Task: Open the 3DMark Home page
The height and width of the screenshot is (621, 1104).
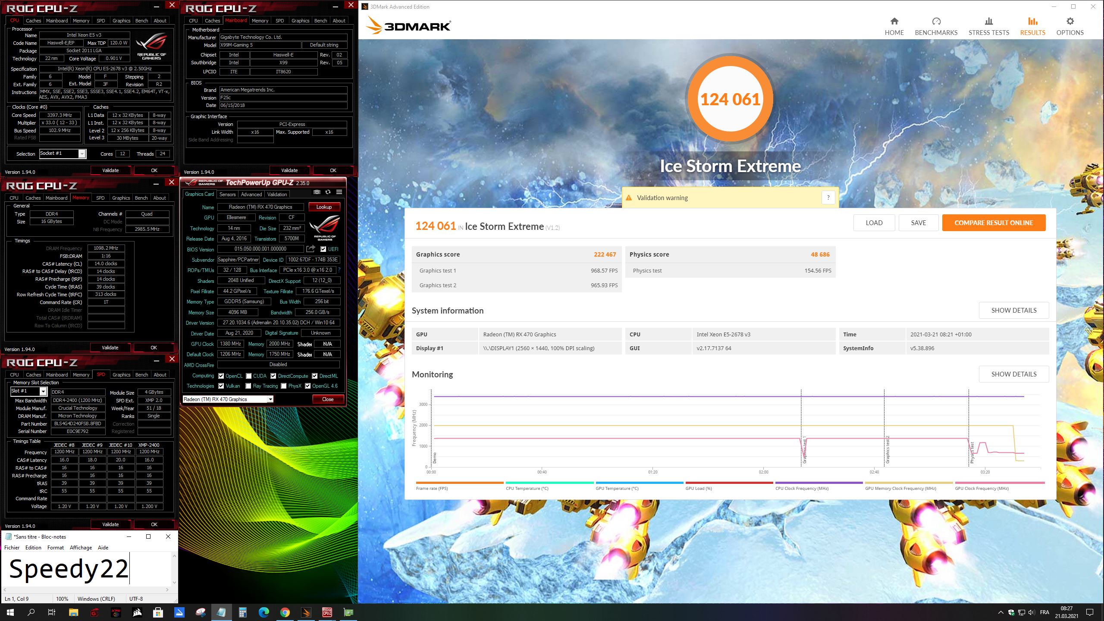Action: [894, 27]
